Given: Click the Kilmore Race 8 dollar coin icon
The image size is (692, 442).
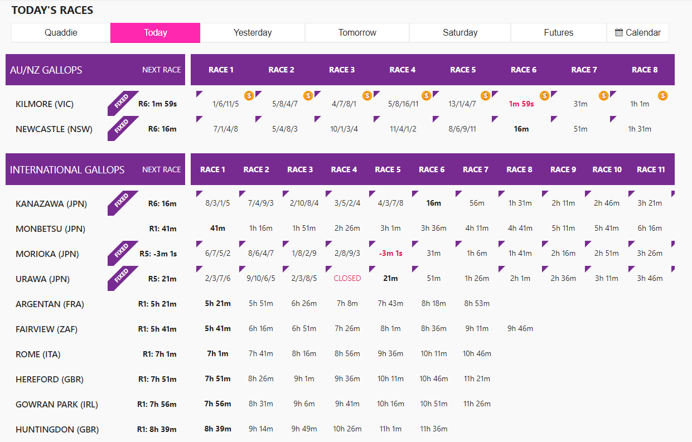Looking at the screenshot, I should (662, 96).
